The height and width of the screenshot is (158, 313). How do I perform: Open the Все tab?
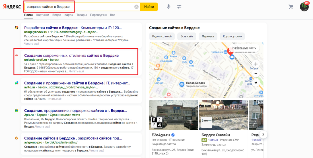[x=113, y=15]
